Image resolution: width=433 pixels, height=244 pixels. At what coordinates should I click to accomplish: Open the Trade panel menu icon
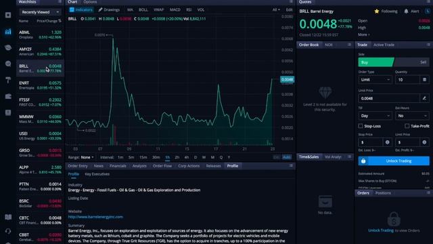(x=428, y=45)
